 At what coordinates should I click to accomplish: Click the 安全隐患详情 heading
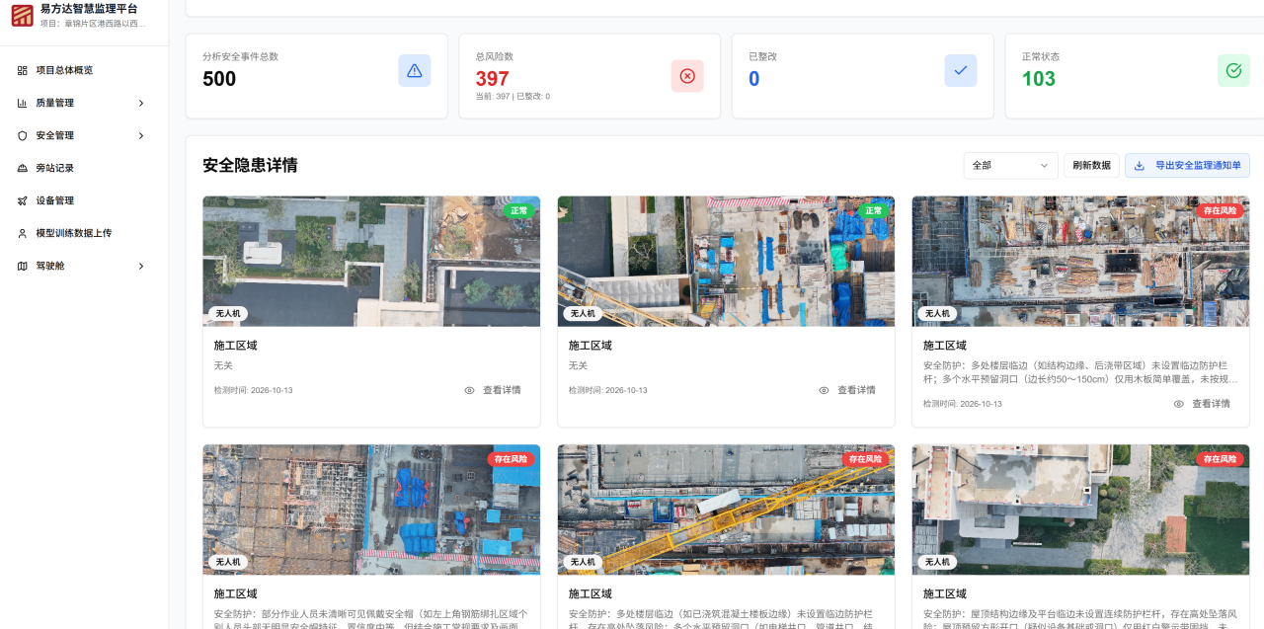(250, 166)
